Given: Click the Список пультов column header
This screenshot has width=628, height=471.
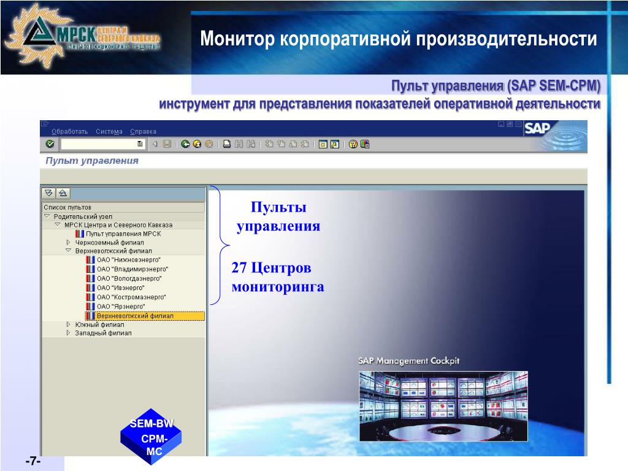Looking at the screenshot, I should point(123,207).
